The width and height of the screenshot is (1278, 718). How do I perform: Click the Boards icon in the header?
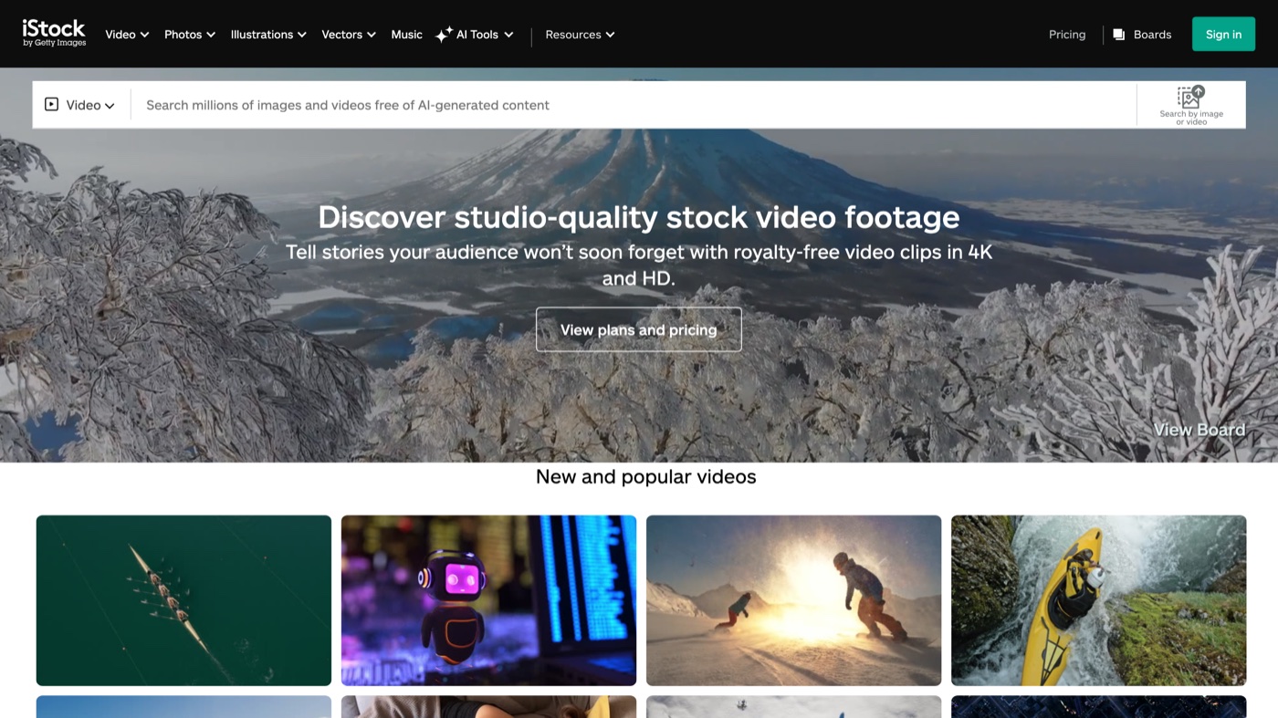1118,35
